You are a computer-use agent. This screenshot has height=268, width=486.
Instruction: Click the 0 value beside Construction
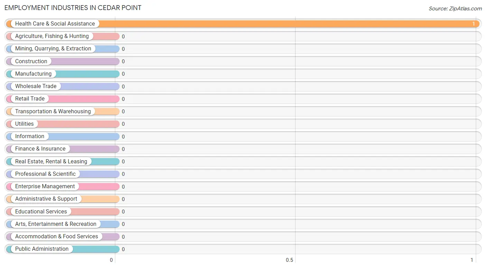click(x=123, y=61)
